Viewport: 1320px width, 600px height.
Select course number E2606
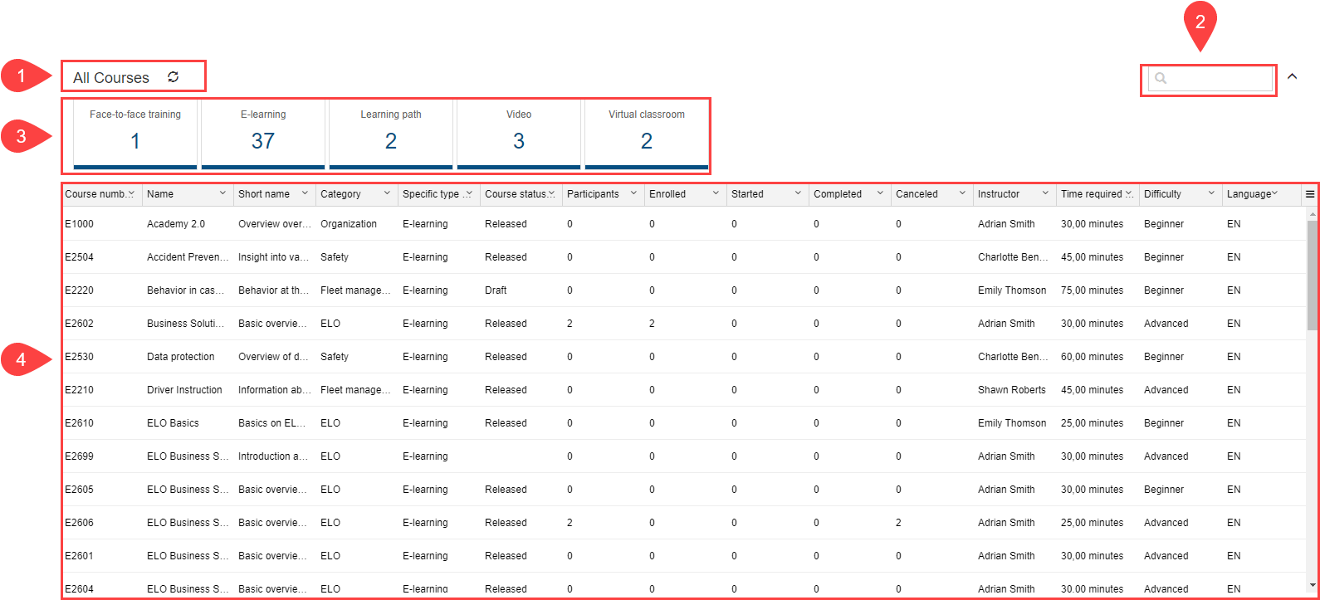tap(80, 523)
